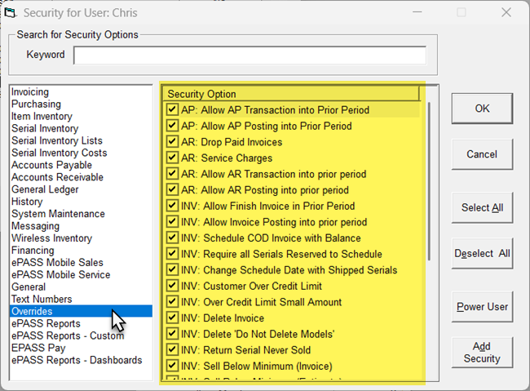Select the Invoicing category

point(30,92)
